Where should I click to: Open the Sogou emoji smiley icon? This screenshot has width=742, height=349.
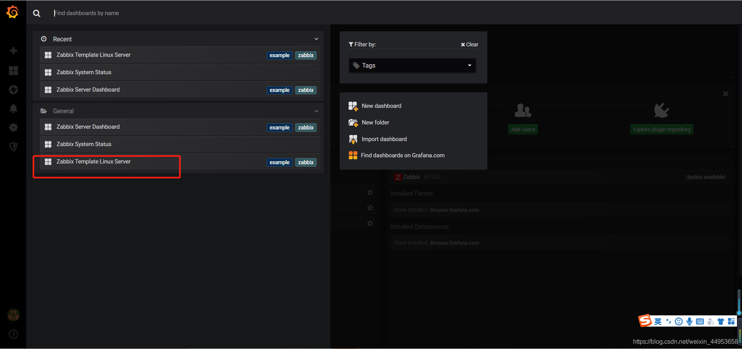(x=679, y=322)
